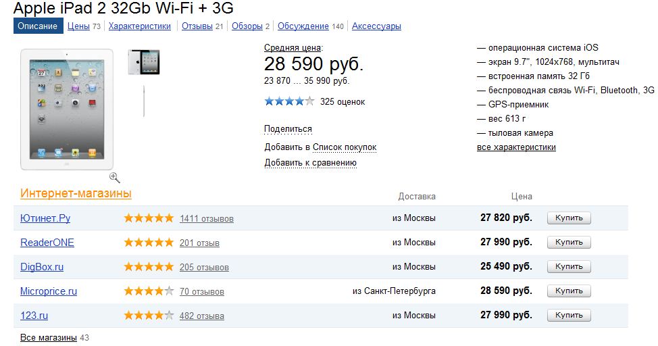Image resolution: width=658 pixels, height=346 pixels.
Task: Add item via Добавить в Список покупок
Action: coord(320,147)
